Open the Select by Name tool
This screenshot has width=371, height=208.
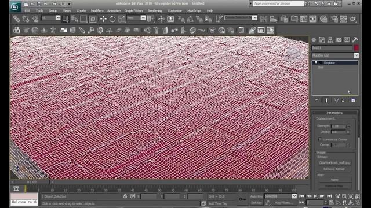coord(75,19)
